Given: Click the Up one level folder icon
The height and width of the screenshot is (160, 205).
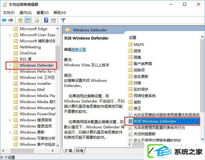Looking at the screenshot, I should tap(20, 20).
